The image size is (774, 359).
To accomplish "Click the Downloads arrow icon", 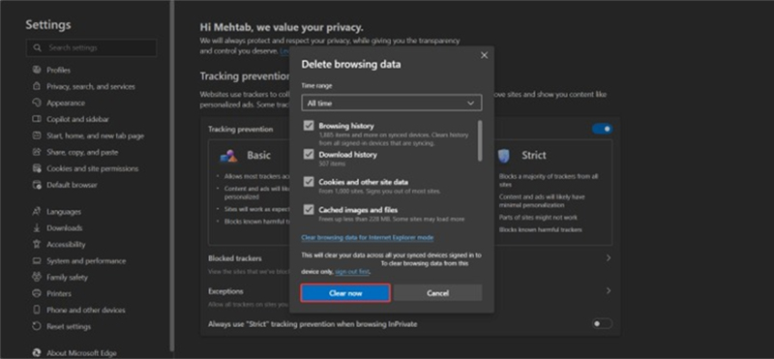I will (37, 227).
